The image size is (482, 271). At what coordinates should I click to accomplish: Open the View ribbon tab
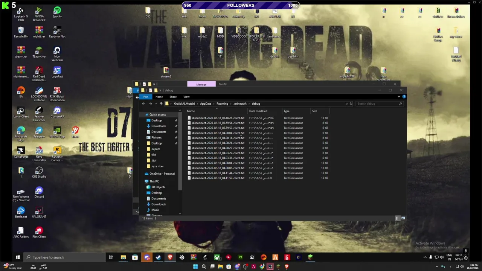pos(186,97)
